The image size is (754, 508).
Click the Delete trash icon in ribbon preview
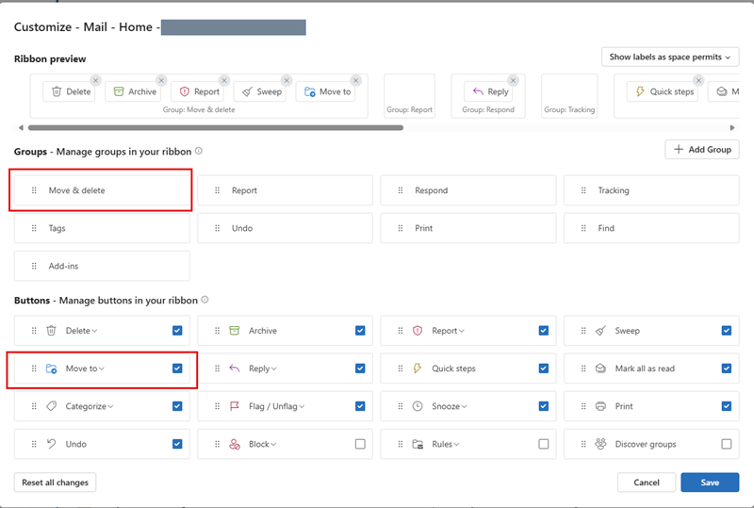[x=57, y=91]
